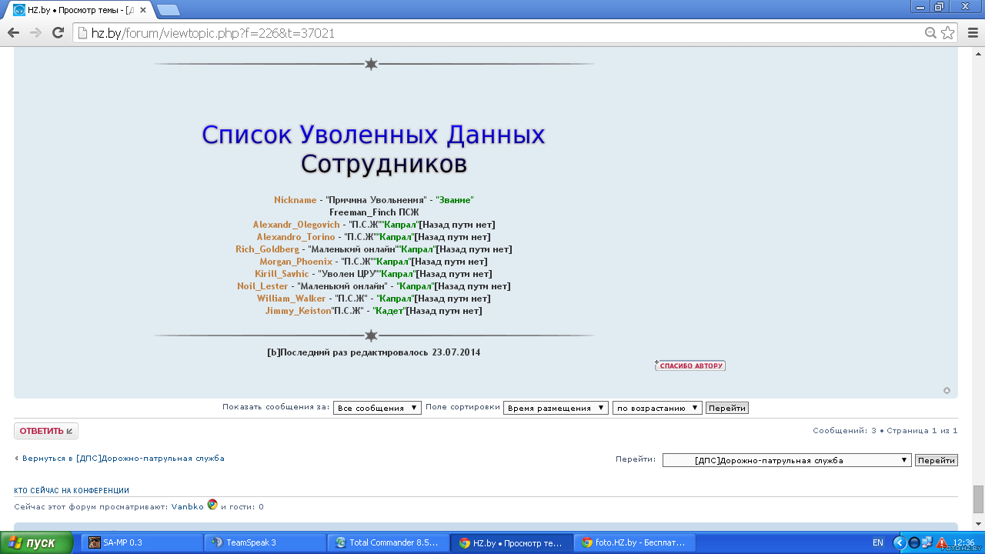Open the 'по возрастанию' order dropdown
The image size is (985, 554).
click(x=657, y=408)
